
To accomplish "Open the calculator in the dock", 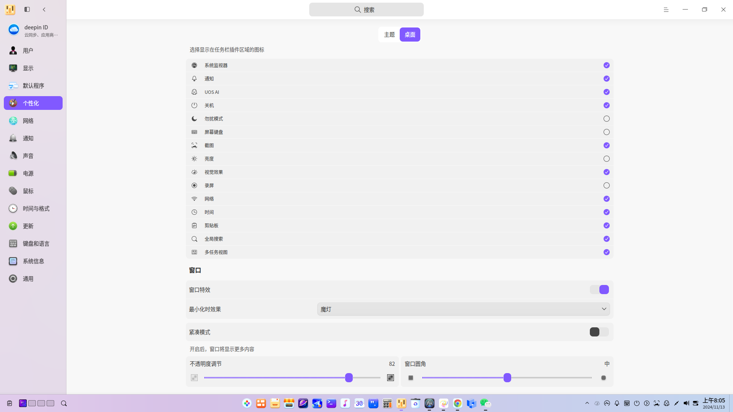I will coord(387,403).
